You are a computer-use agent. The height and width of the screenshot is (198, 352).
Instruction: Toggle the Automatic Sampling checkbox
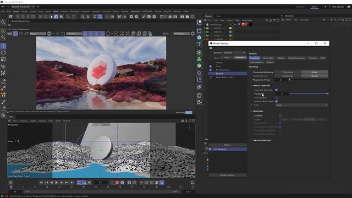tap(276, 90)
